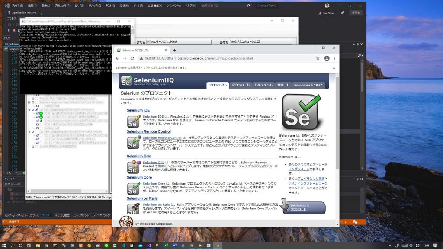Viewport: 443px width, 249px height.
Task: Click the Live Share button
Action: [x=327, y=13]
